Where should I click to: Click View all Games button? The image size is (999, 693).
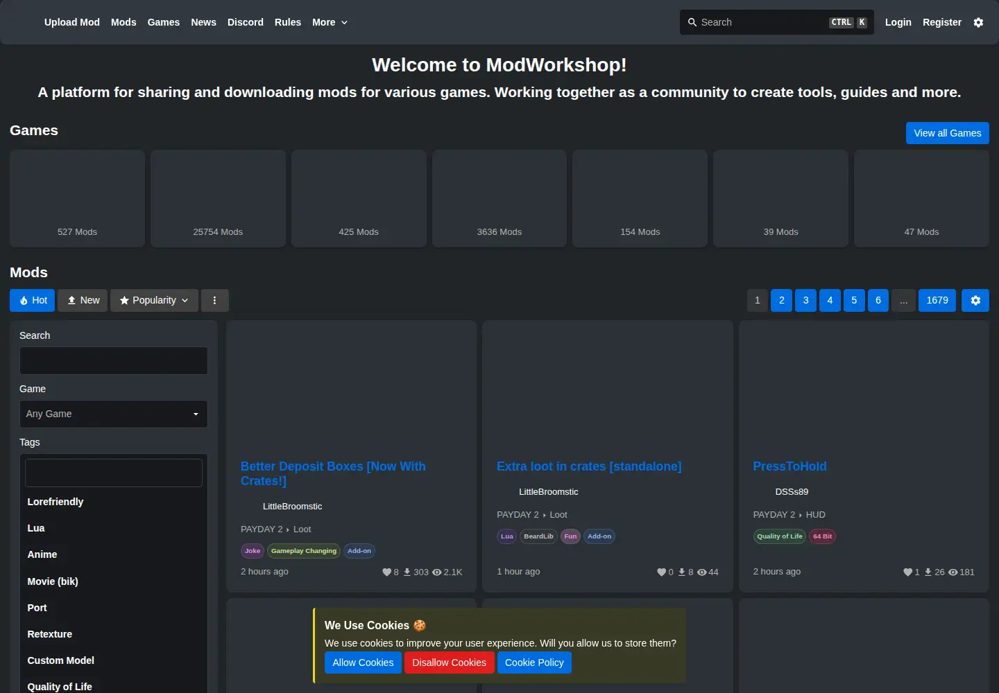pos(948,133)
